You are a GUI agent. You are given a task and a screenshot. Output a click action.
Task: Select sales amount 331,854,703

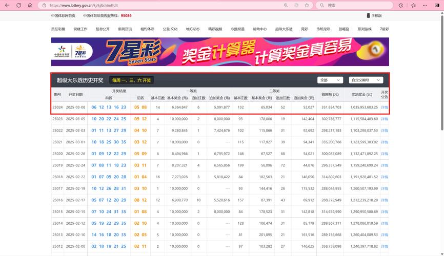(331, 107)
